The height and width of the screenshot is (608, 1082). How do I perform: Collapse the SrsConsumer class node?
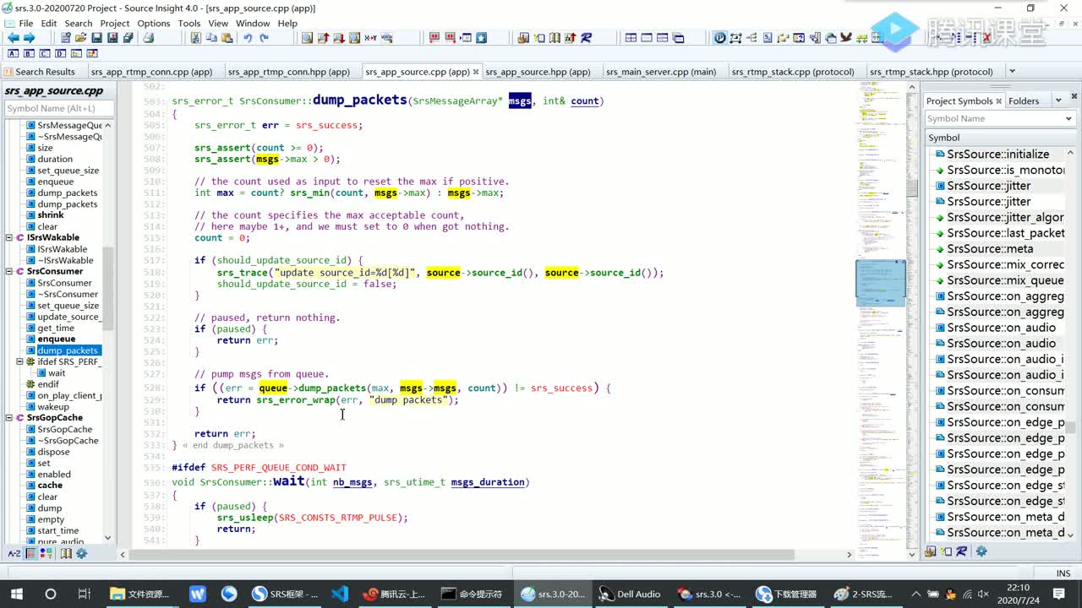click(9, 272)
